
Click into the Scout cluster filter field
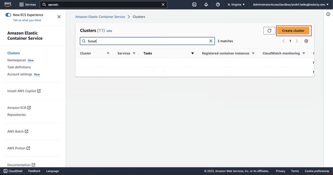point(147,41)
